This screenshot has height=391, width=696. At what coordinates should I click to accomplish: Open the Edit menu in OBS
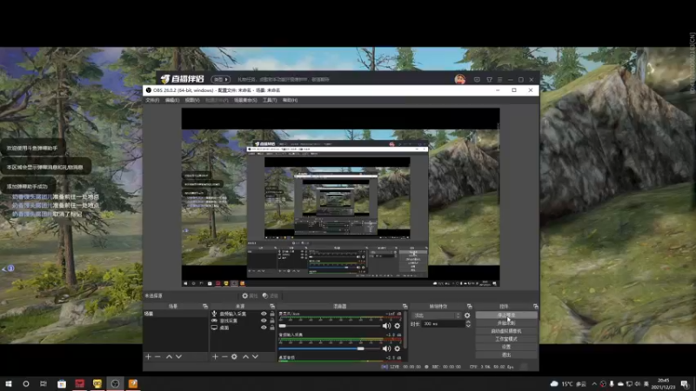tap(172, 100)
